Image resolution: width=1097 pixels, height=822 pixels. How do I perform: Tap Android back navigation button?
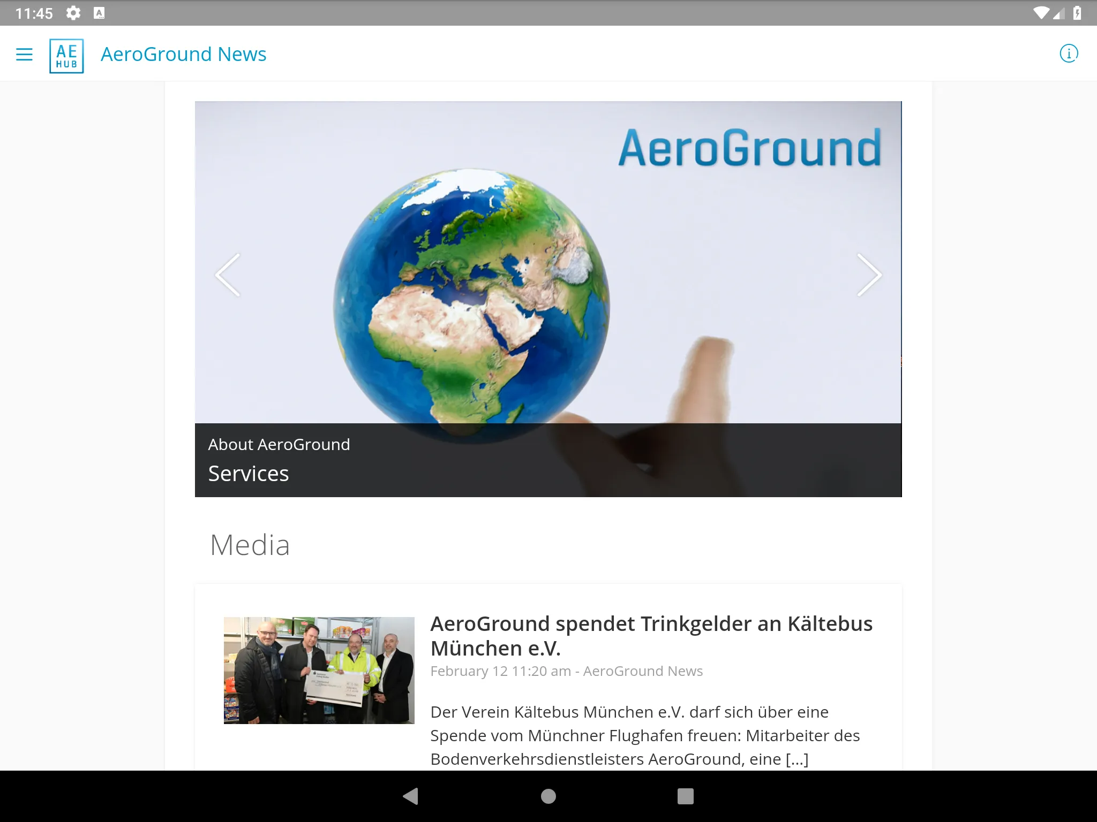pyautogui.click(x=411, y=796)
